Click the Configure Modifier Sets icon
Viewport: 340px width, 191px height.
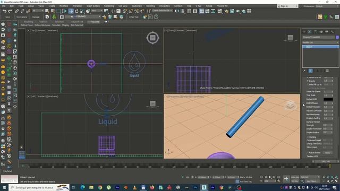point(327,71)
